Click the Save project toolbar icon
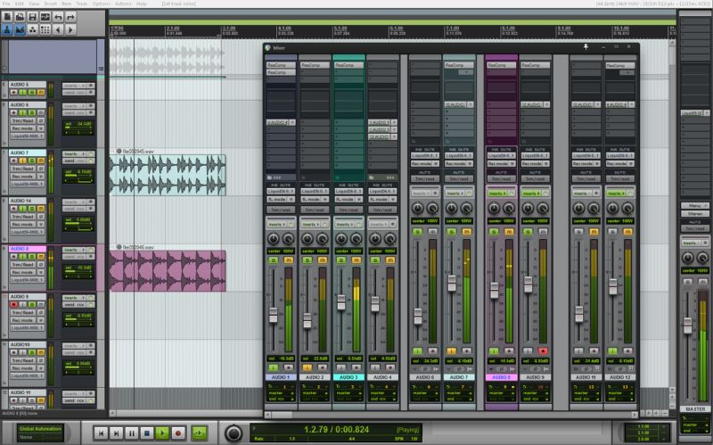 [x=32, y=17]
